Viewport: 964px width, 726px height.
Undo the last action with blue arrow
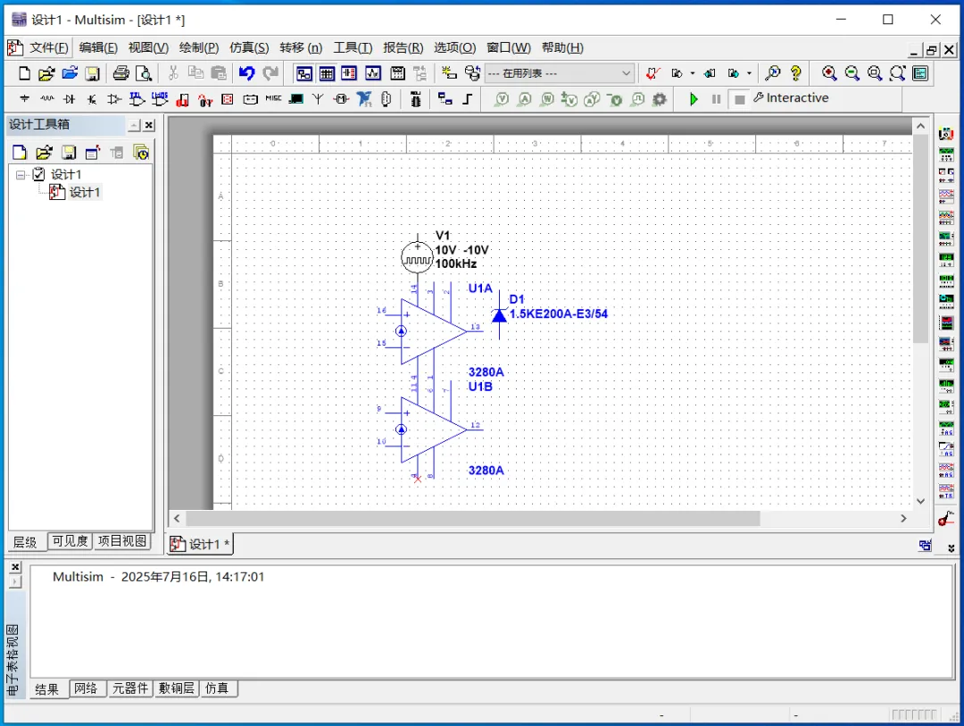click(246, 73)
